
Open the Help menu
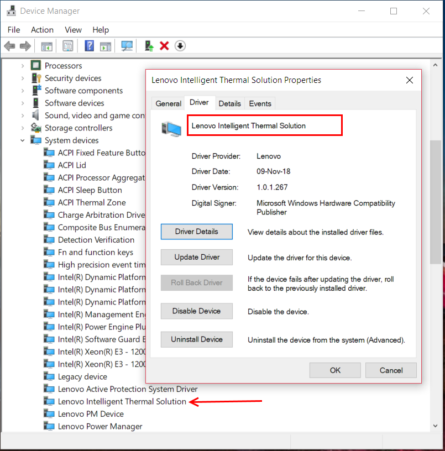click(x=101, y=30)
